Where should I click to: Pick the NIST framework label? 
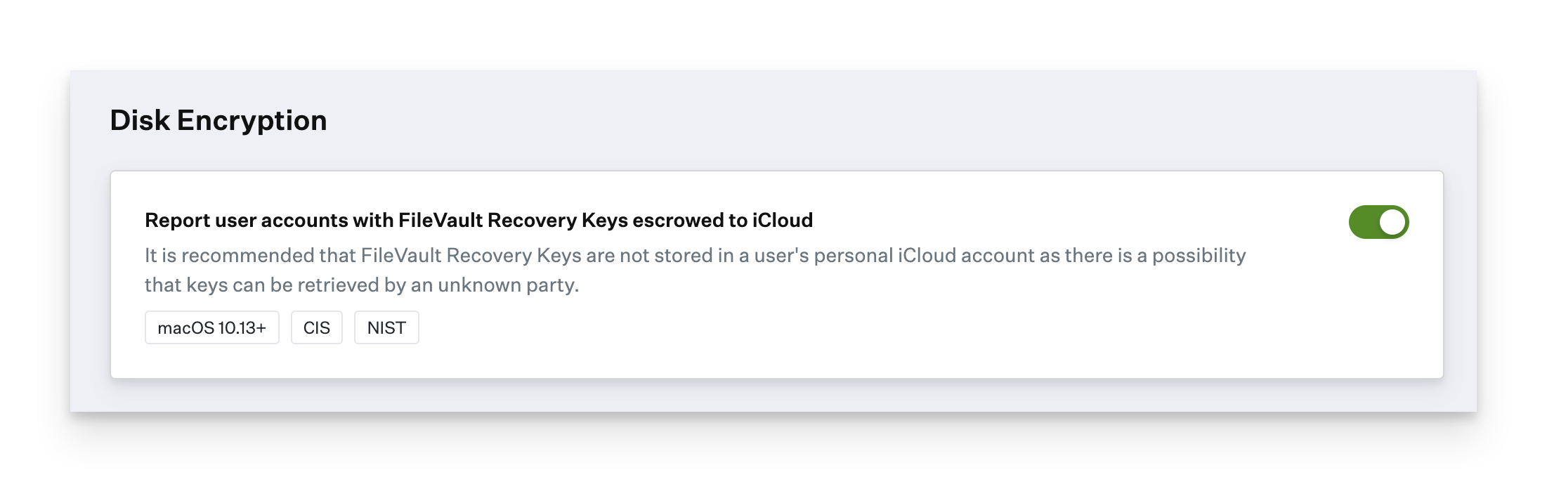pos(386,327)
